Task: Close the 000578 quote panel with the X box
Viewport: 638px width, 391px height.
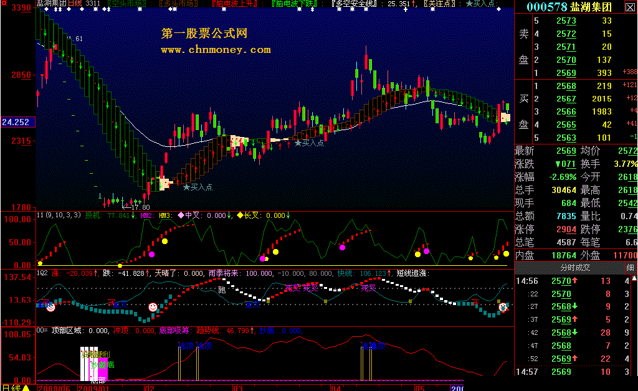Action: [629, 7]
